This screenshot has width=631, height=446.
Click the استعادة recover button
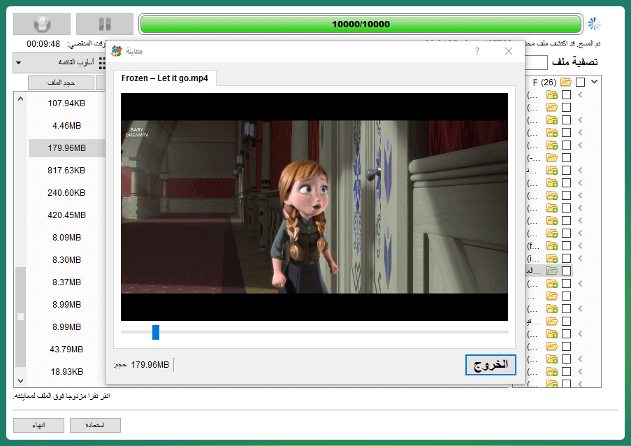[95, 425]
